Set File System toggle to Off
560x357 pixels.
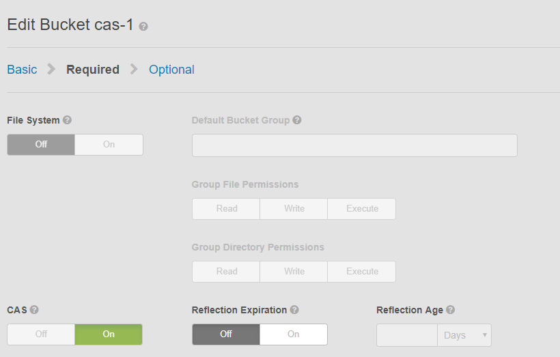point(41,145)
